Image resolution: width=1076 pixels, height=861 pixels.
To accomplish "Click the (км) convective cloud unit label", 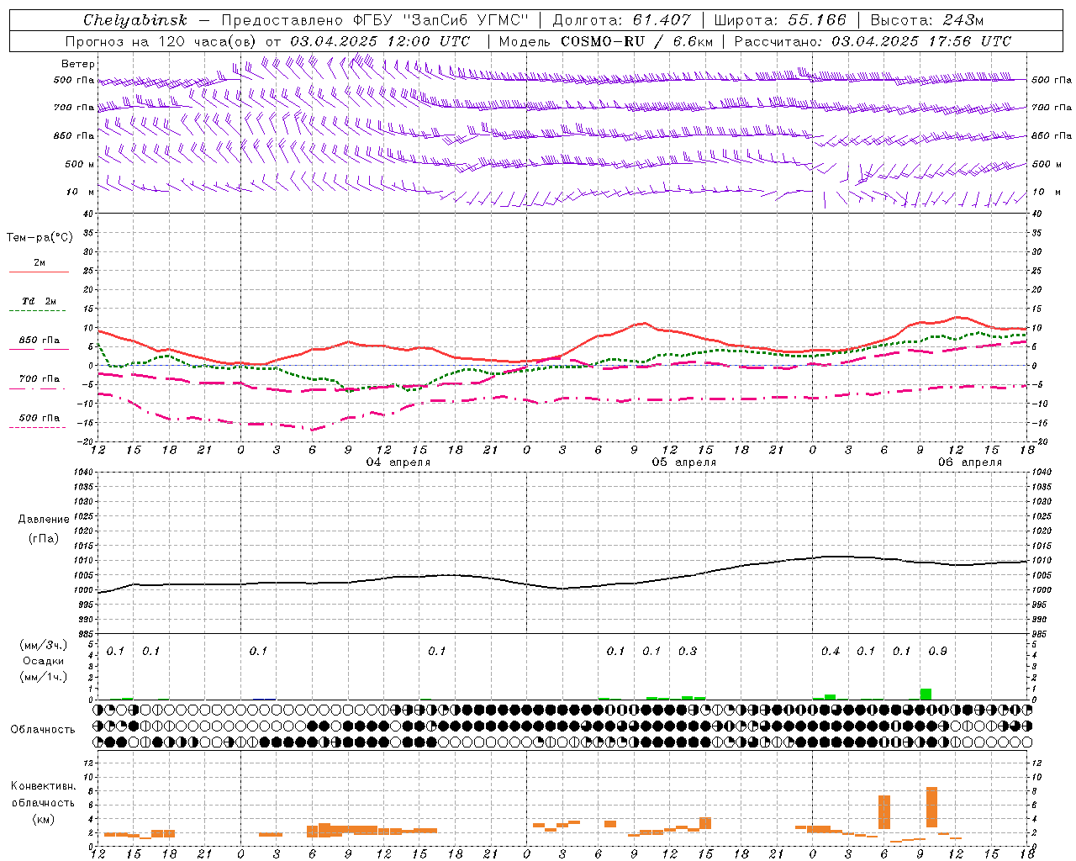I will [44, 819].
